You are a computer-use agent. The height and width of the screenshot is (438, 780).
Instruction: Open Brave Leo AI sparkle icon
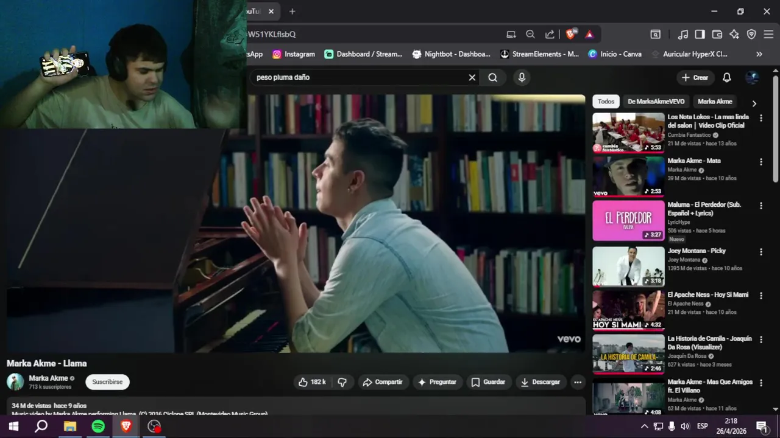coord(734,34)
